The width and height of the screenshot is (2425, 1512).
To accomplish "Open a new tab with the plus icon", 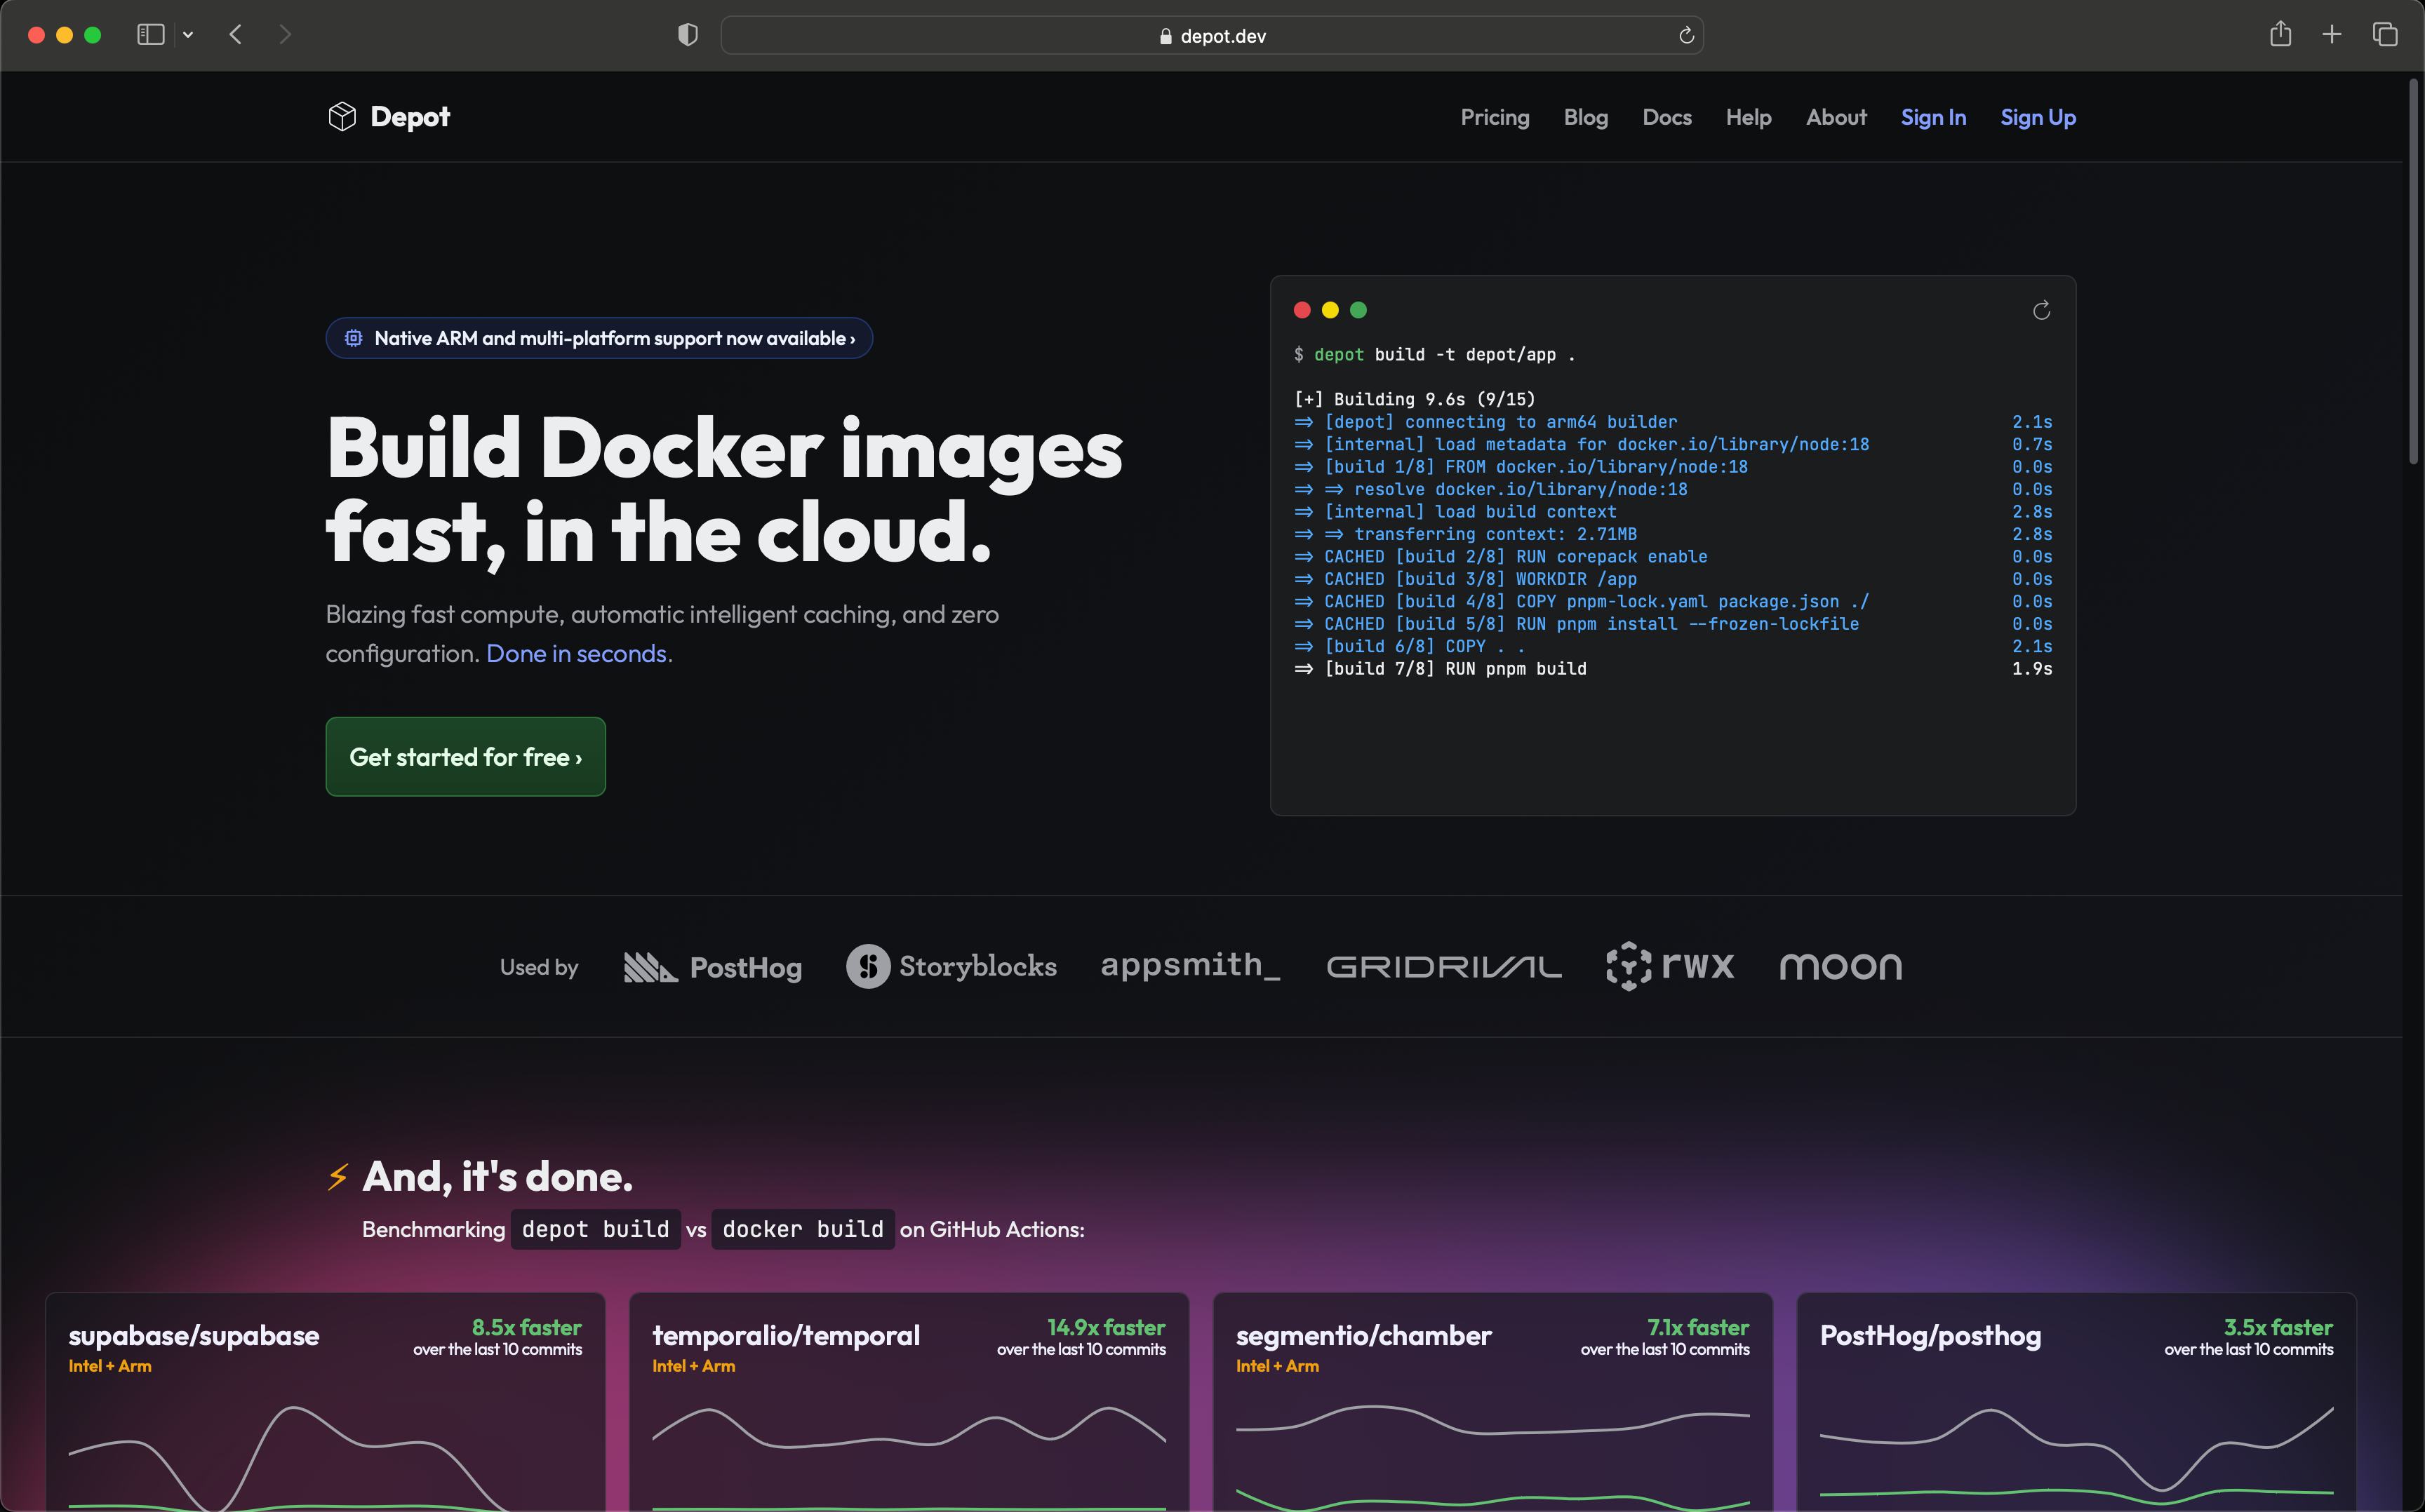I will (2332, 34).
